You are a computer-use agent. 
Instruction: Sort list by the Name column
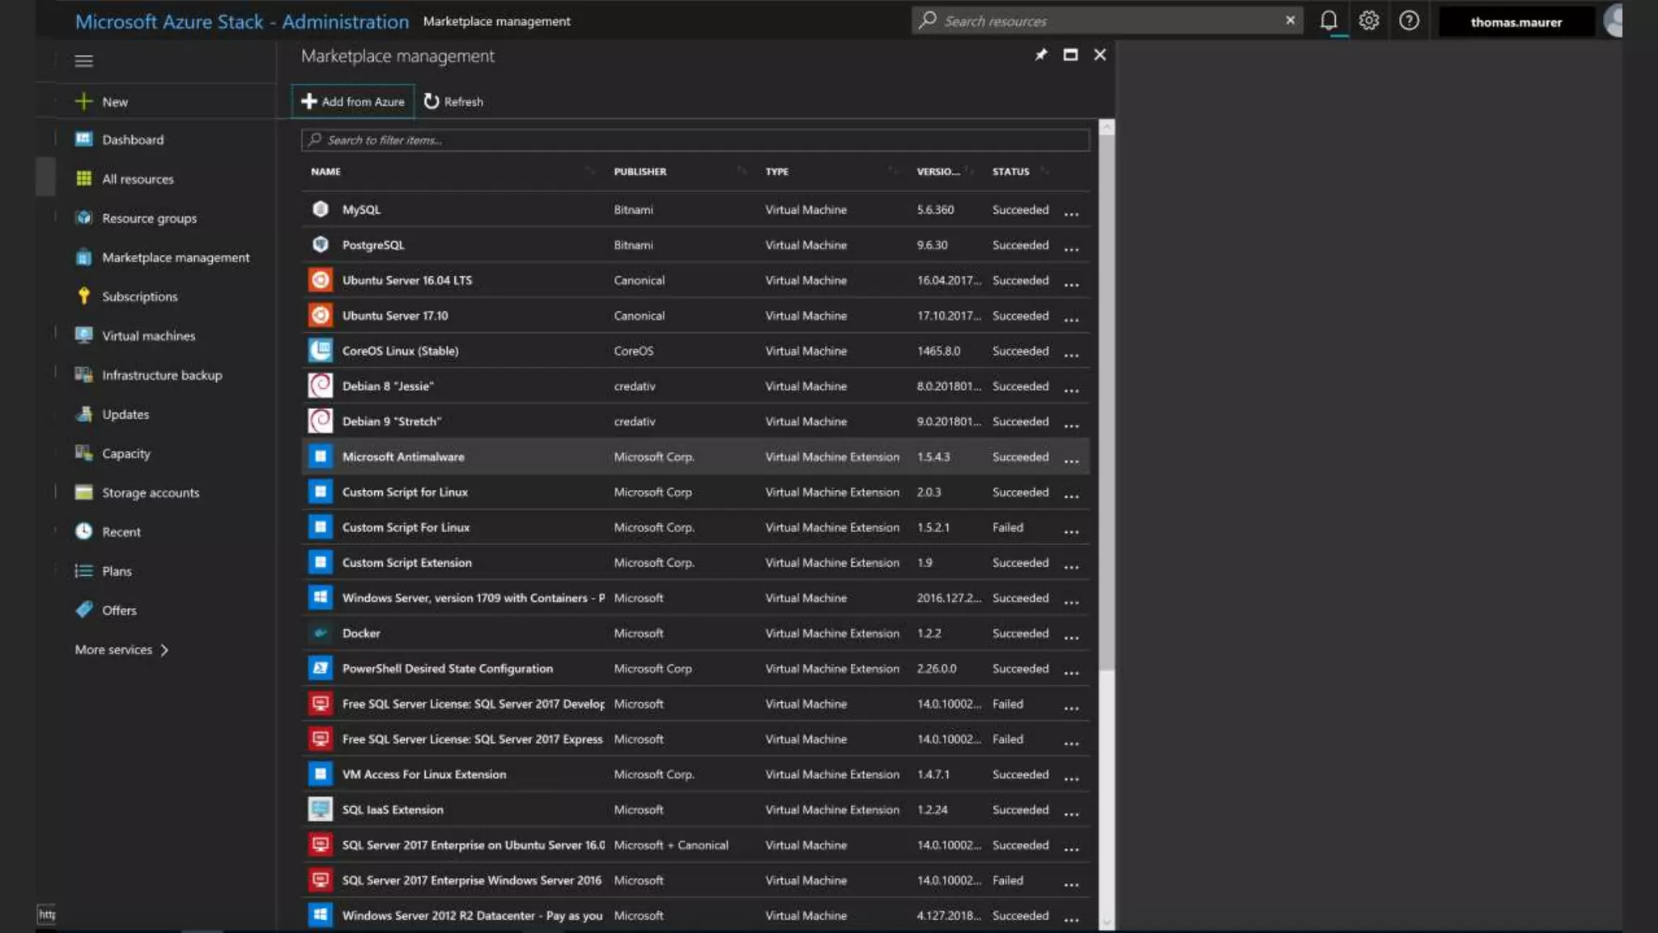[326, 172]
